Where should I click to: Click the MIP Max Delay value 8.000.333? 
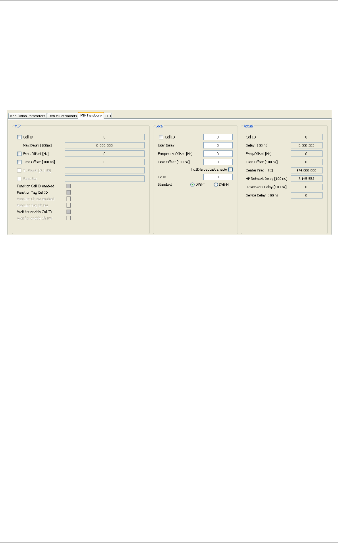tap(104, 145)
